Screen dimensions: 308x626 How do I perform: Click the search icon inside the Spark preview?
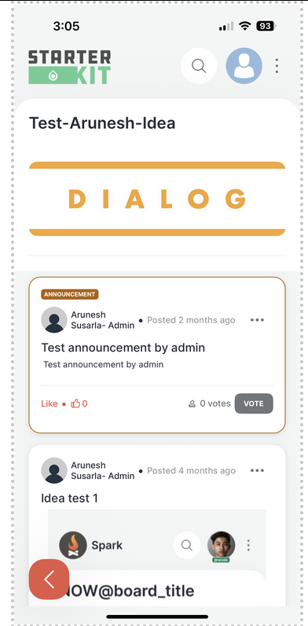point(187,545)
